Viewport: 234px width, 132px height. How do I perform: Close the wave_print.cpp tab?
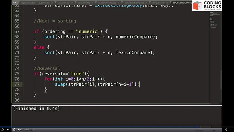(x=72, y=3)
